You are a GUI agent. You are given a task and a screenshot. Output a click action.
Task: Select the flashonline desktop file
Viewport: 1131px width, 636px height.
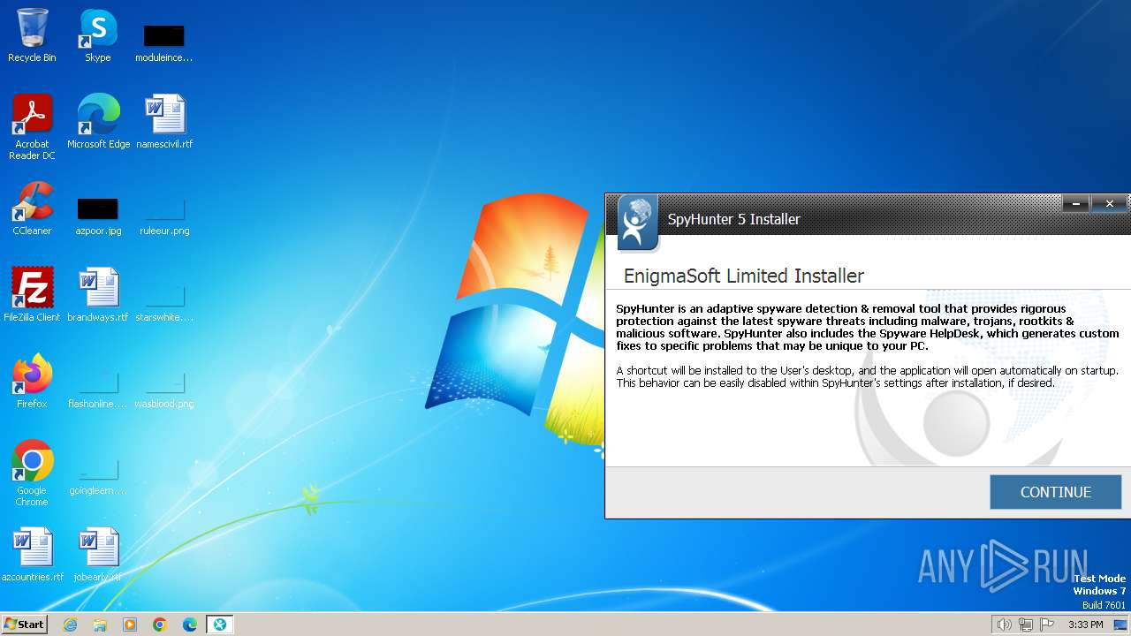tap(98, 390)
